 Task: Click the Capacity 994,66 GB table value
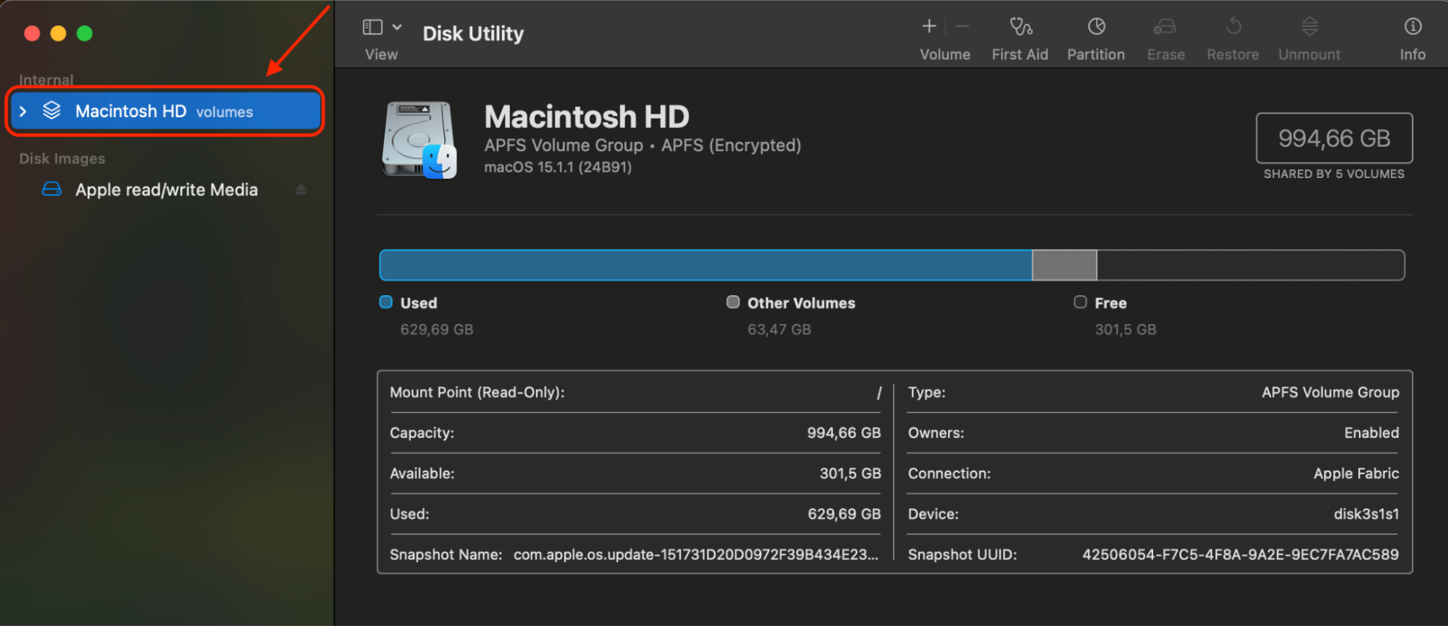[x=844, y=433]
